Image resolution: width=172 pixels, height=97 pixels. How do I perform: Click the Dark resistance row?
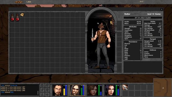tap(133, 57)
